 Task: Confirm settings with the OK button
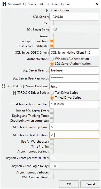[x=69, y=184]
